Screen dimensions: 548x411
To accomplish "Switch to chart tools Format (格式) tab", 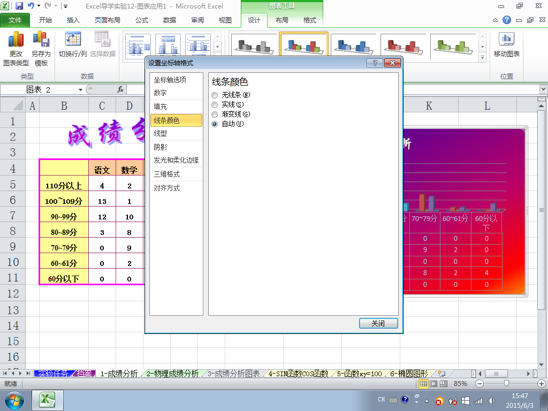I will 310,20.
